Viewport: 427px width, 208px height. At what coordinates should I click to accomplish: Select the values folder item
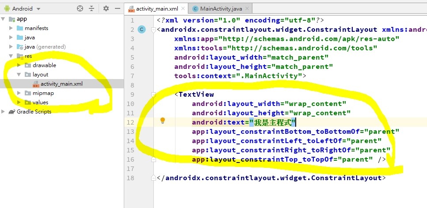(40, 102)
